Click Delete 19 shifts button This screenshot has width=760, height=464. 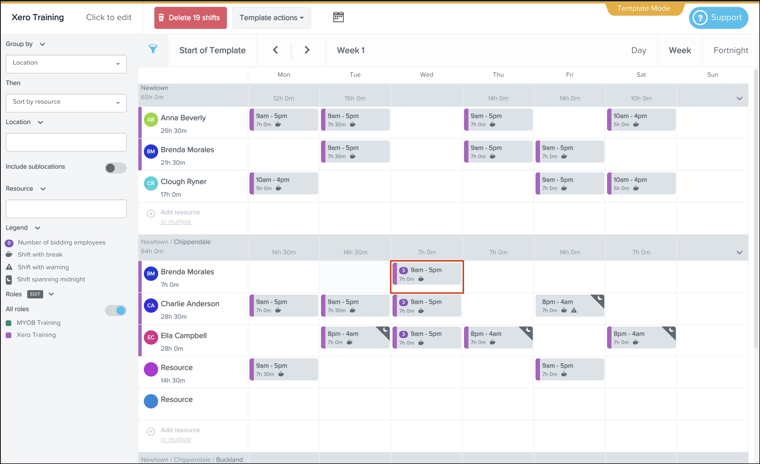tap(190, 18)
